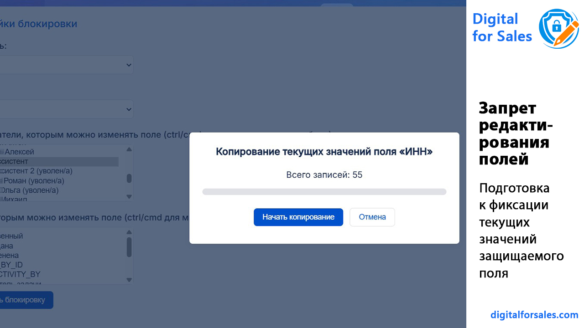Click the blue blocking save button at bottom left
Viewport: 584px width, 328px height.
pyautogui.click(x=25, y=300)
